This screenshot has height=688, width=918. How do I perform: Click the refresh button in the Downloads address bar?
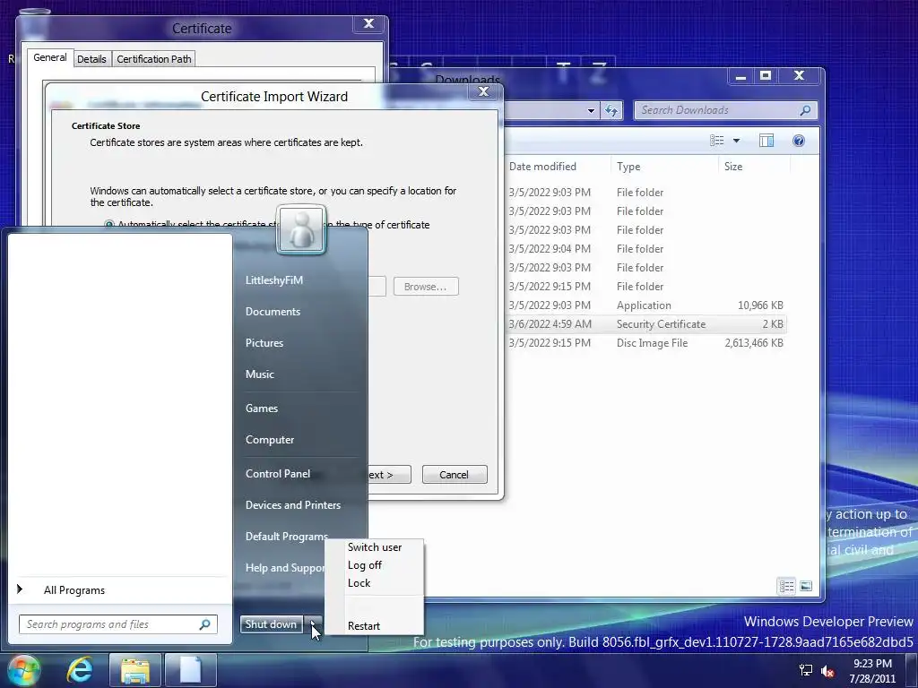coord(611,110)
